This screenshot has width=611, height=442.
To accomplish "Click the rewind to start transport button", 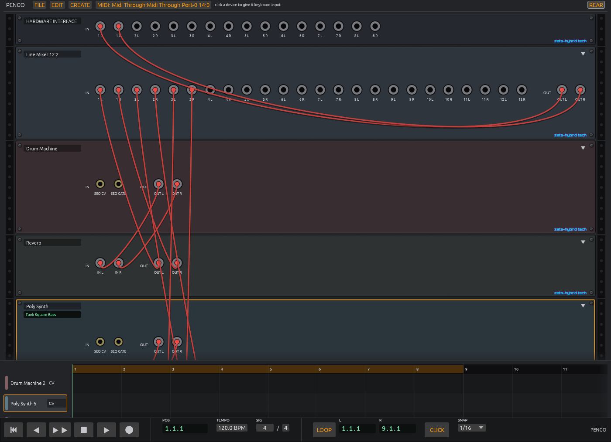I will [x=14, y=430].
